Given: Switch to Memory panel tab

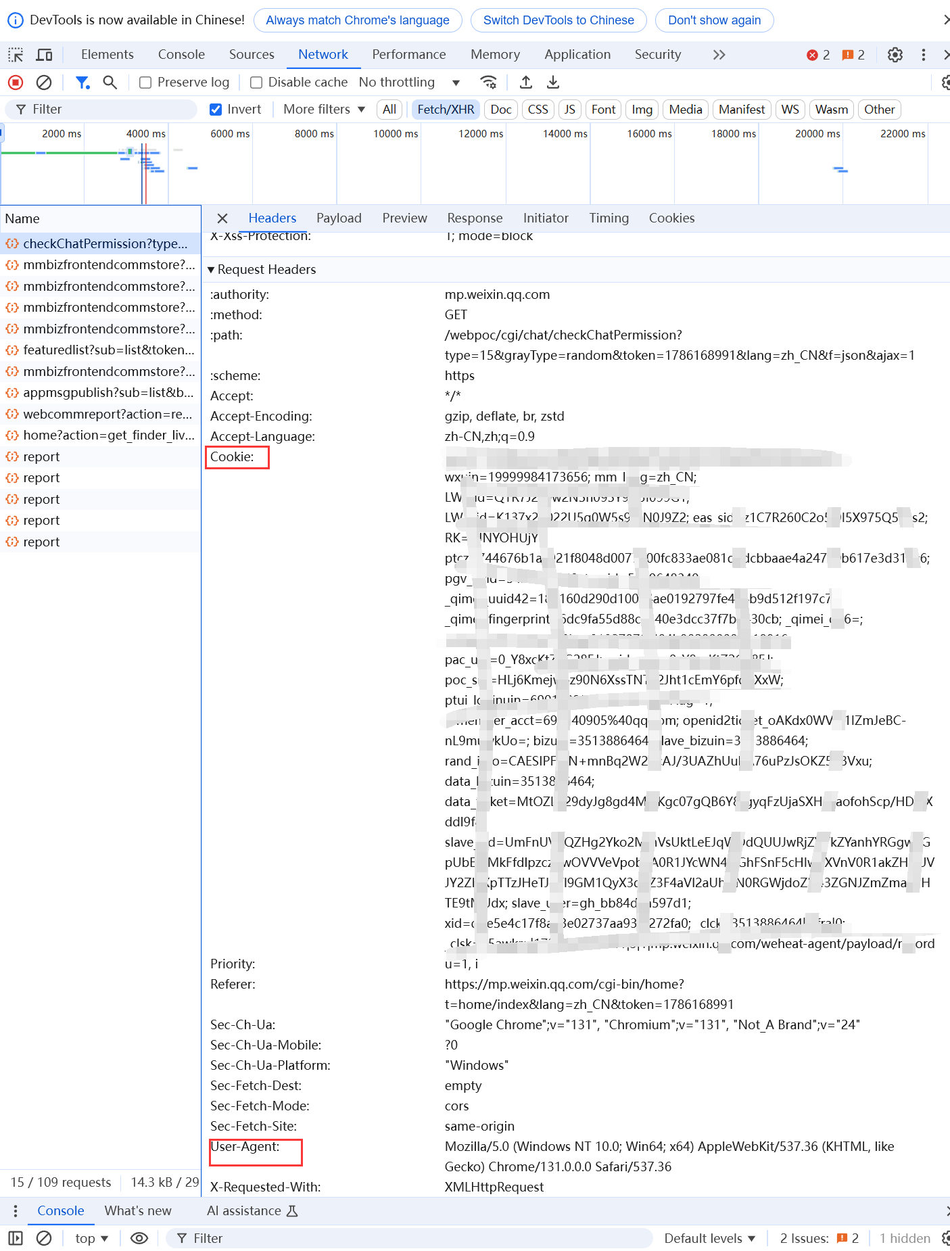Looking at the screenshot, I should (x=496, y=55).
